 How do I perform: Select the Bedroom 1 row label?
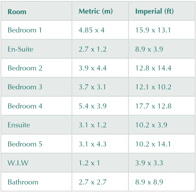tap(25, 30)
